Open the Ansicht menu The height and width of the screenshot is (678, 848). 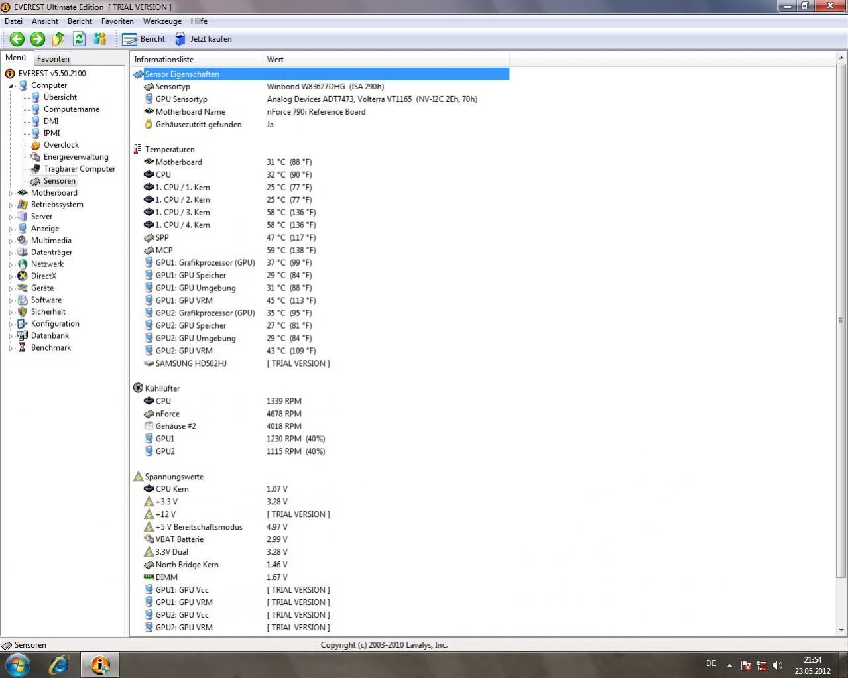point(45,21)
